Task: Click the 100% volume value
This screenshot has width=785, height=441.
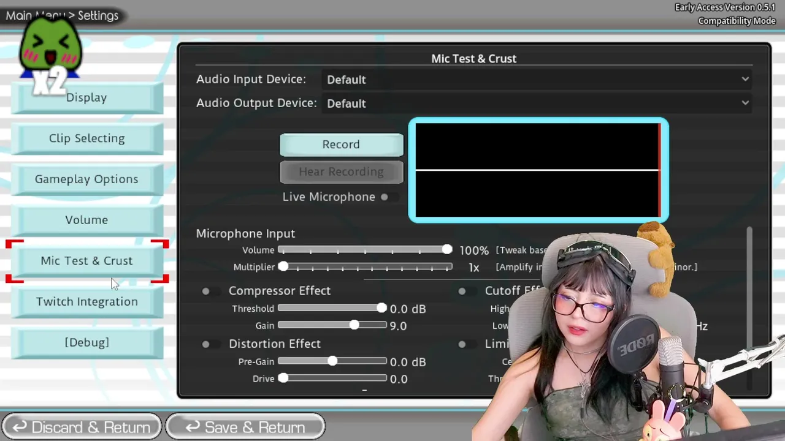Action: (x=474, y=251)
